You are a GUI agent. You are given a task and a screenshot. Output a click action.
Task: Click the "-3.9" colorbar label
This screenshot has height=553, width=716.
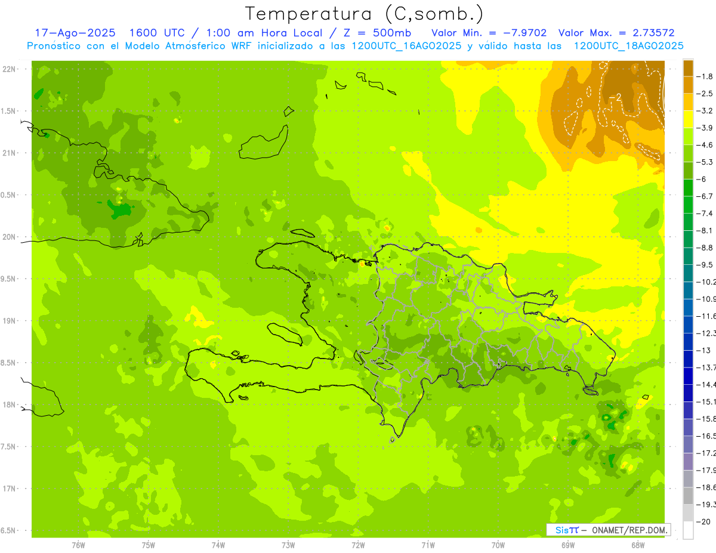706,128
